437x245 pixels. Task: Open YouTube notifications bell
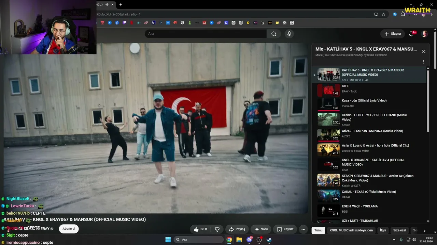pyautogui.click(x=411, y=34)
